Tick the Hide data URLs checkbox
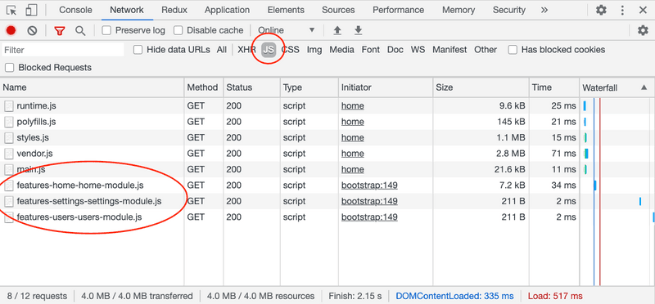655x304 pixels. 138,50
